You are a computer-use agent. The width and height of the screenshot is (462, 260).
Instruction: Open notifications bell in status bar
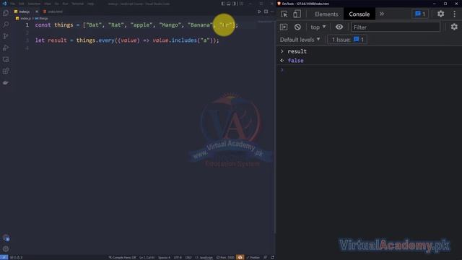coord(272,257)
